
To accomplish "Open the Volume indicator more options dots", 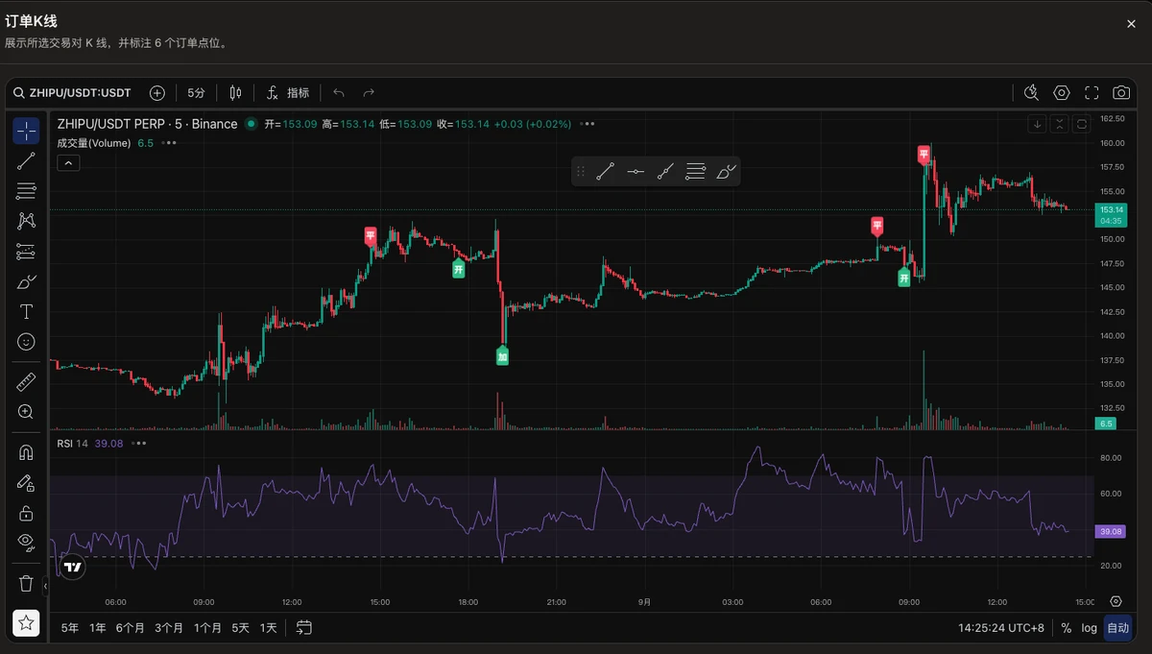I will [169, 143].
